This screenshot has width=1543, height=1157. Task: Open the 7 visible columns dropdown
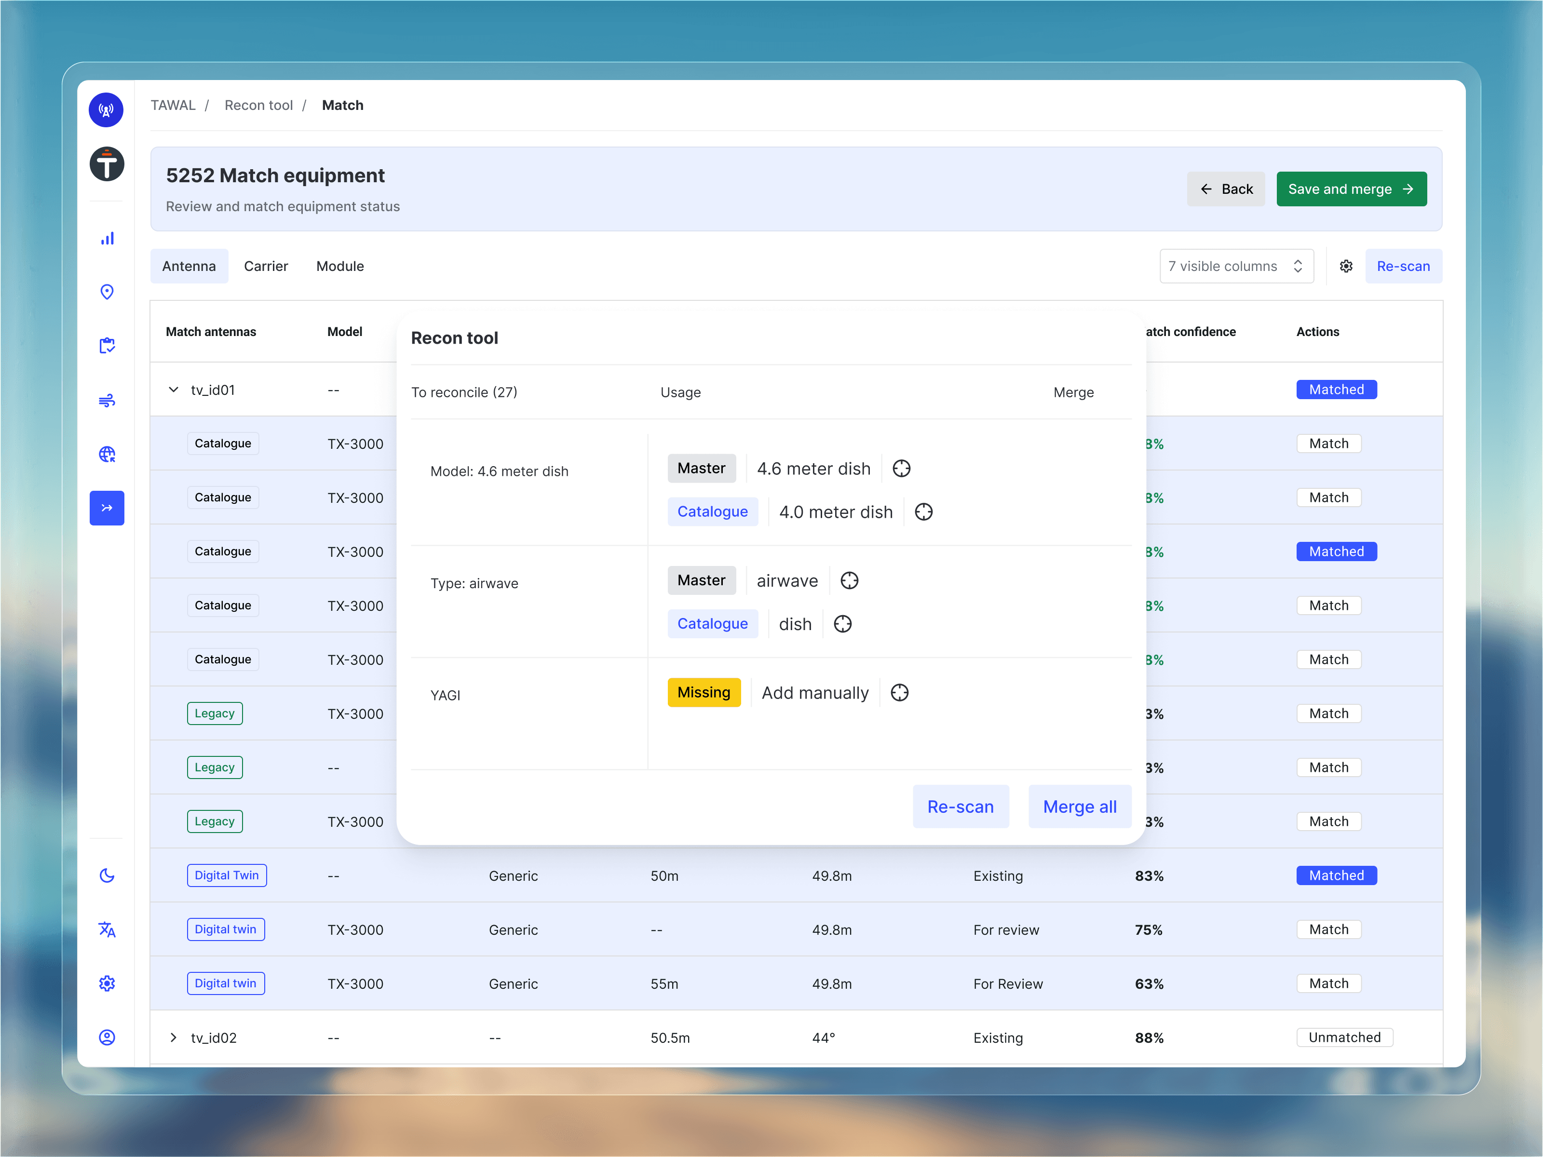(x=1236, y=267)
